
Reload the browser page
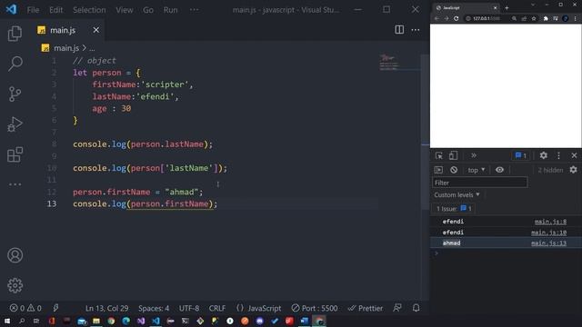pos(456,18)
